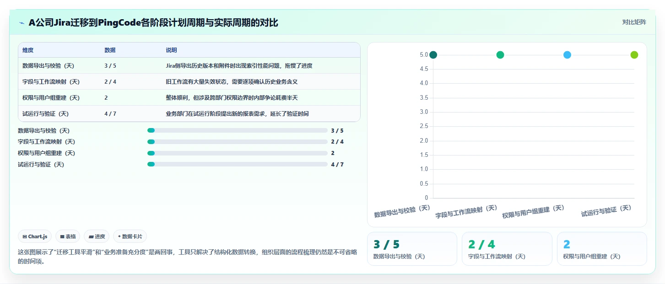Click progress bar for 试运行与验证（天）
Image resolution: width=665 pixels, height=284 pixels.
click(x=238, y=164)
